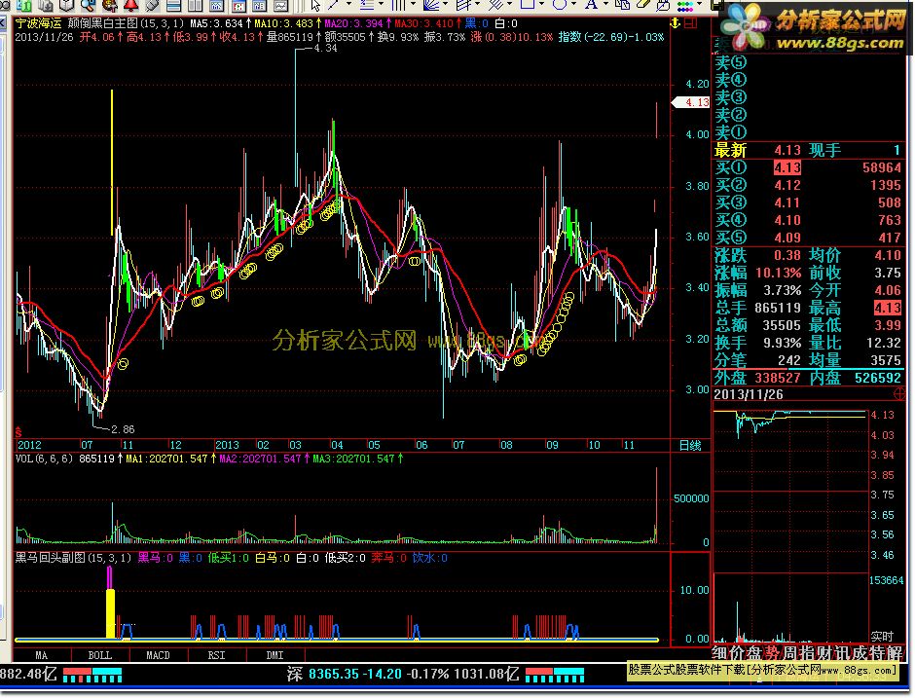The height and width of the screenshot is (698, 915).
Task: Click the 卖① ask row
Action: point(809,132)
